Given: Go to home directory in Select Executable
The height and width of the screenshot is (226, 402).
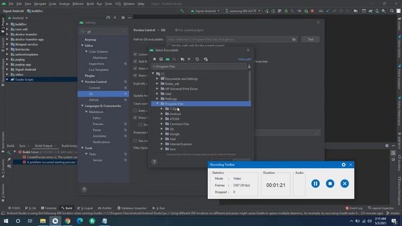Looking at the screenshot, I should tap(155, 59).
